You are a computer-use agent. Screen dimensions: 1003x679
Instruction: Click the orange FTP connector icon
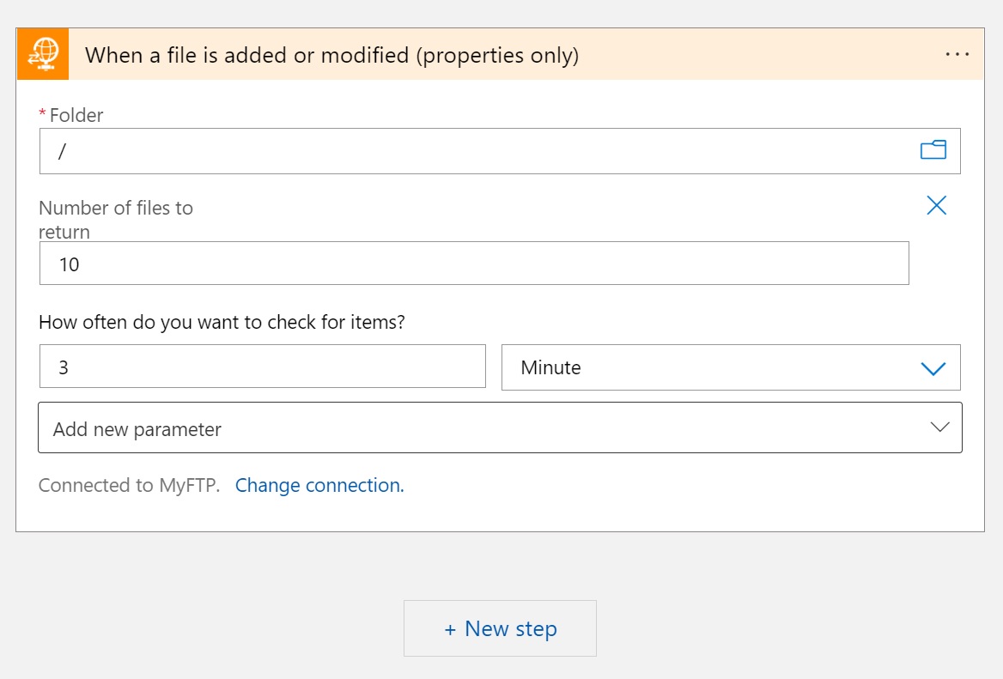[x=43, y=55]
